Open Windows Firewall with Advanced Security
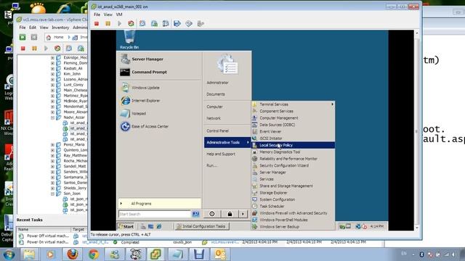The width and height of the screenshot is (465, 261). coord(294,213)
